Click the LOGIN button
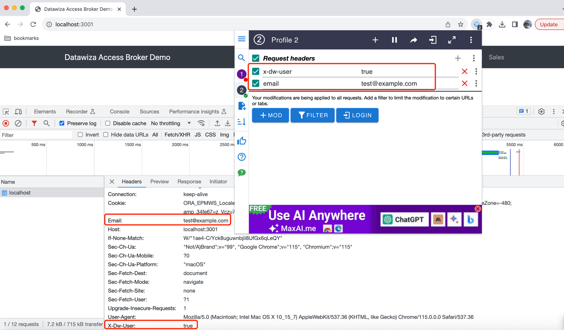This screenshot has height=330, width=564. 357,115
